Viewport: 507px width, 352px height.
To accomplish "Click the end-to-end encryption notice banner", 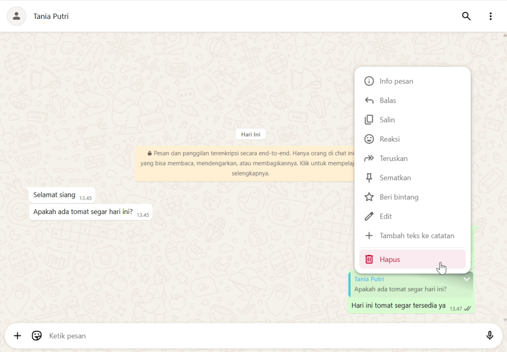I will [x=245, y=163].
